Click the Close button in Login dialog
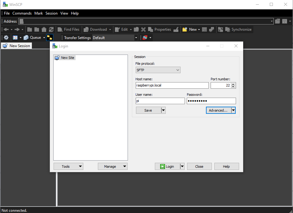The height and width of the screenshot is (213, 293). click(x=199, y=166)
